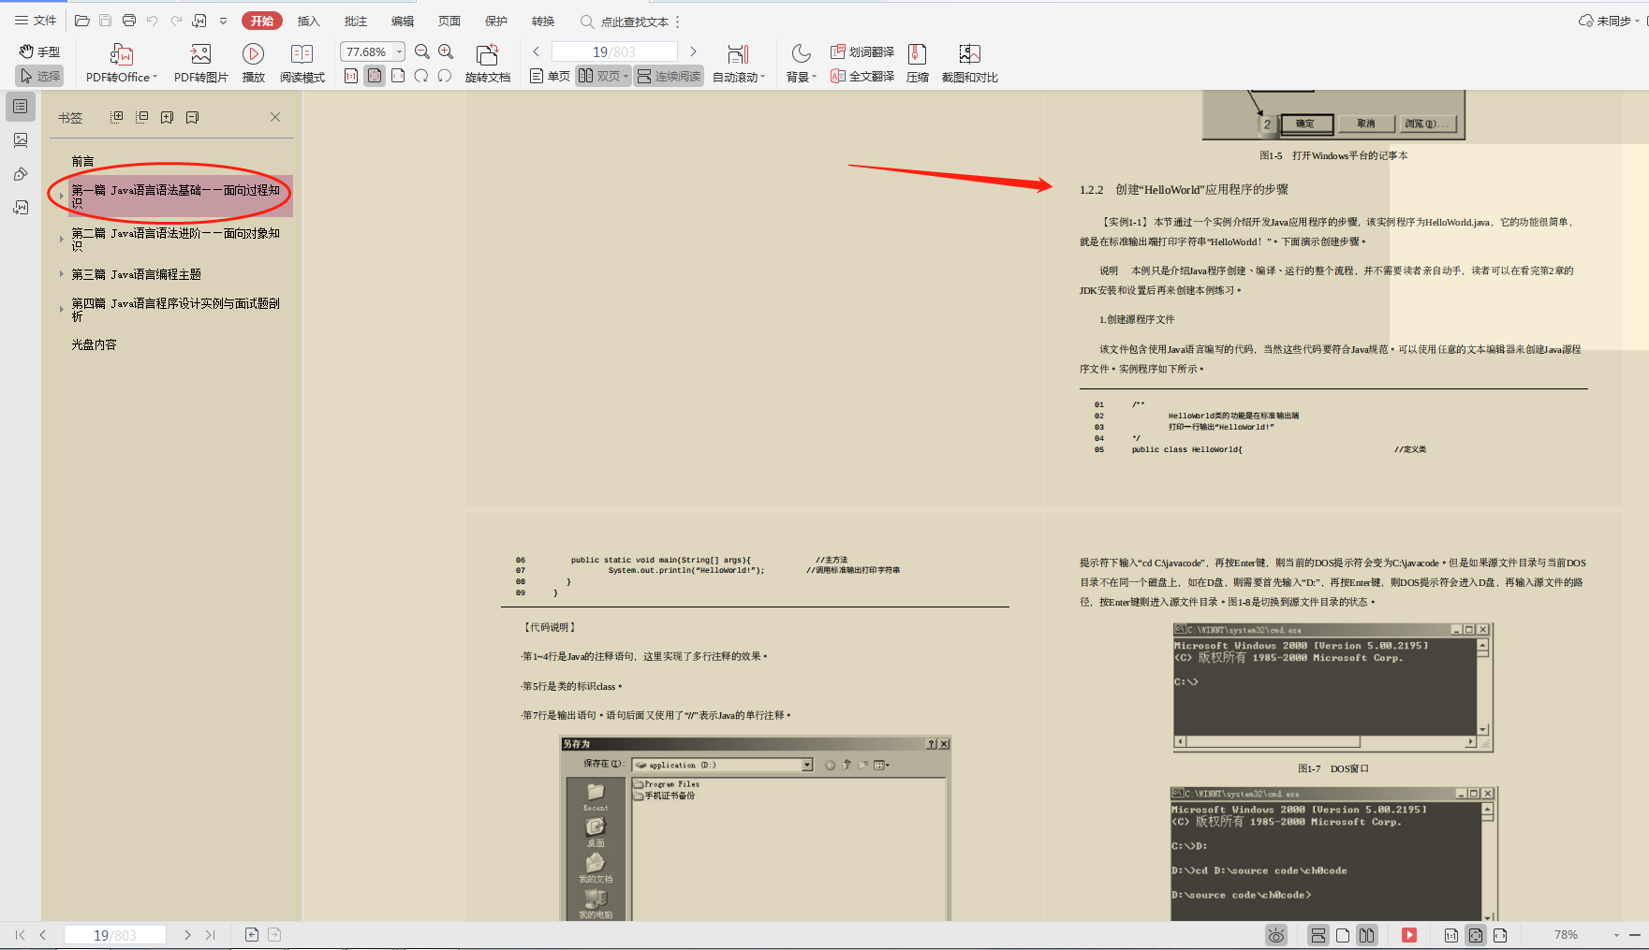Expand 第二篇 Java语言语法进阶 bookmark
The width and height of the screenshot is (1649, 950).
[62, 240]
